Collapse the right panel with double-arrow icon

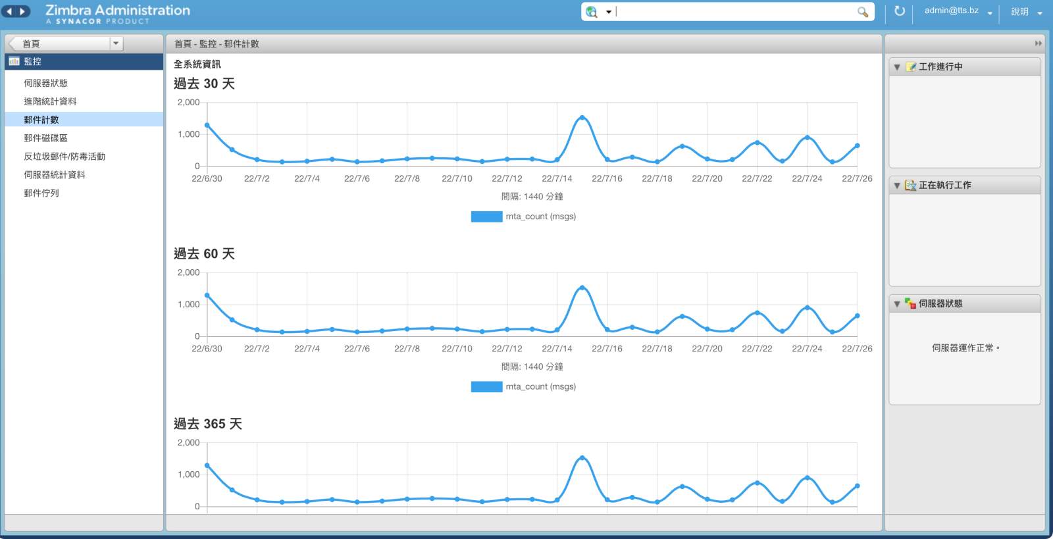click(1038, 43)
